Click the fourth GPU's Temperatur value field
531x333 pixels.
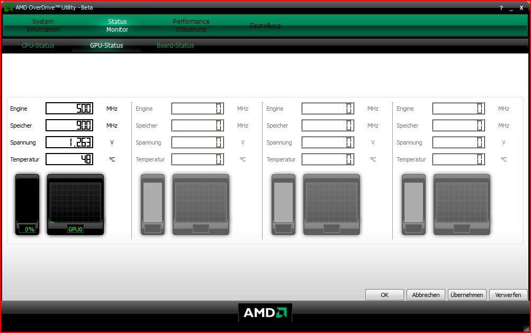pyautogui.click(x=458, y=159)
